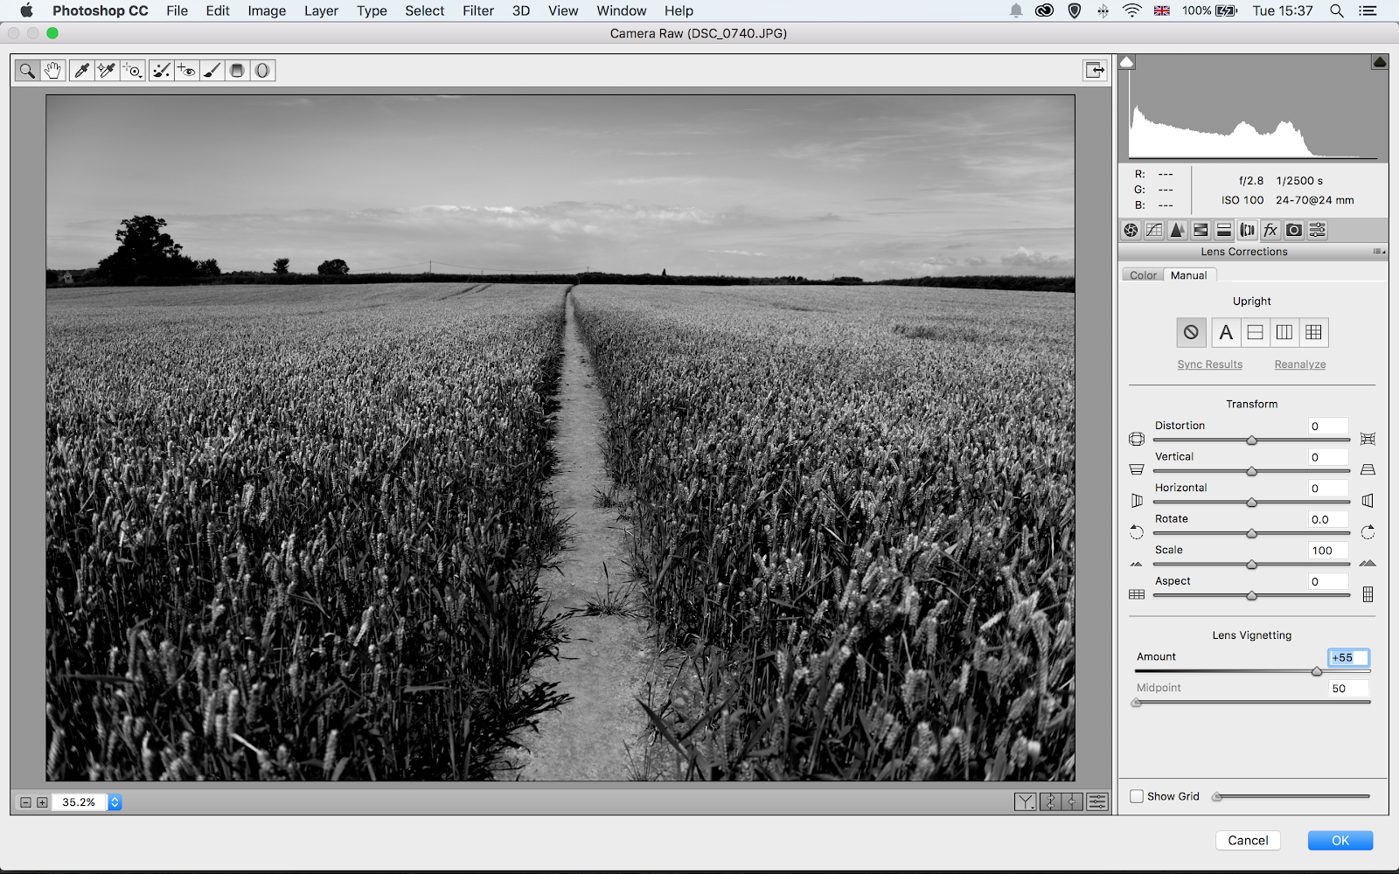The height and width of the screenshot is (874, 1399).
Task: Click barrel distortion icon left of Distortion
Action: click(x=1137, y=439)
